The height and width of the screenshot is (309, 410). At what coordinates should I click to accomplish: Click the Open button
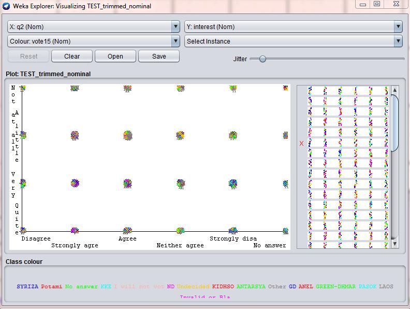[x=115, y=57]
